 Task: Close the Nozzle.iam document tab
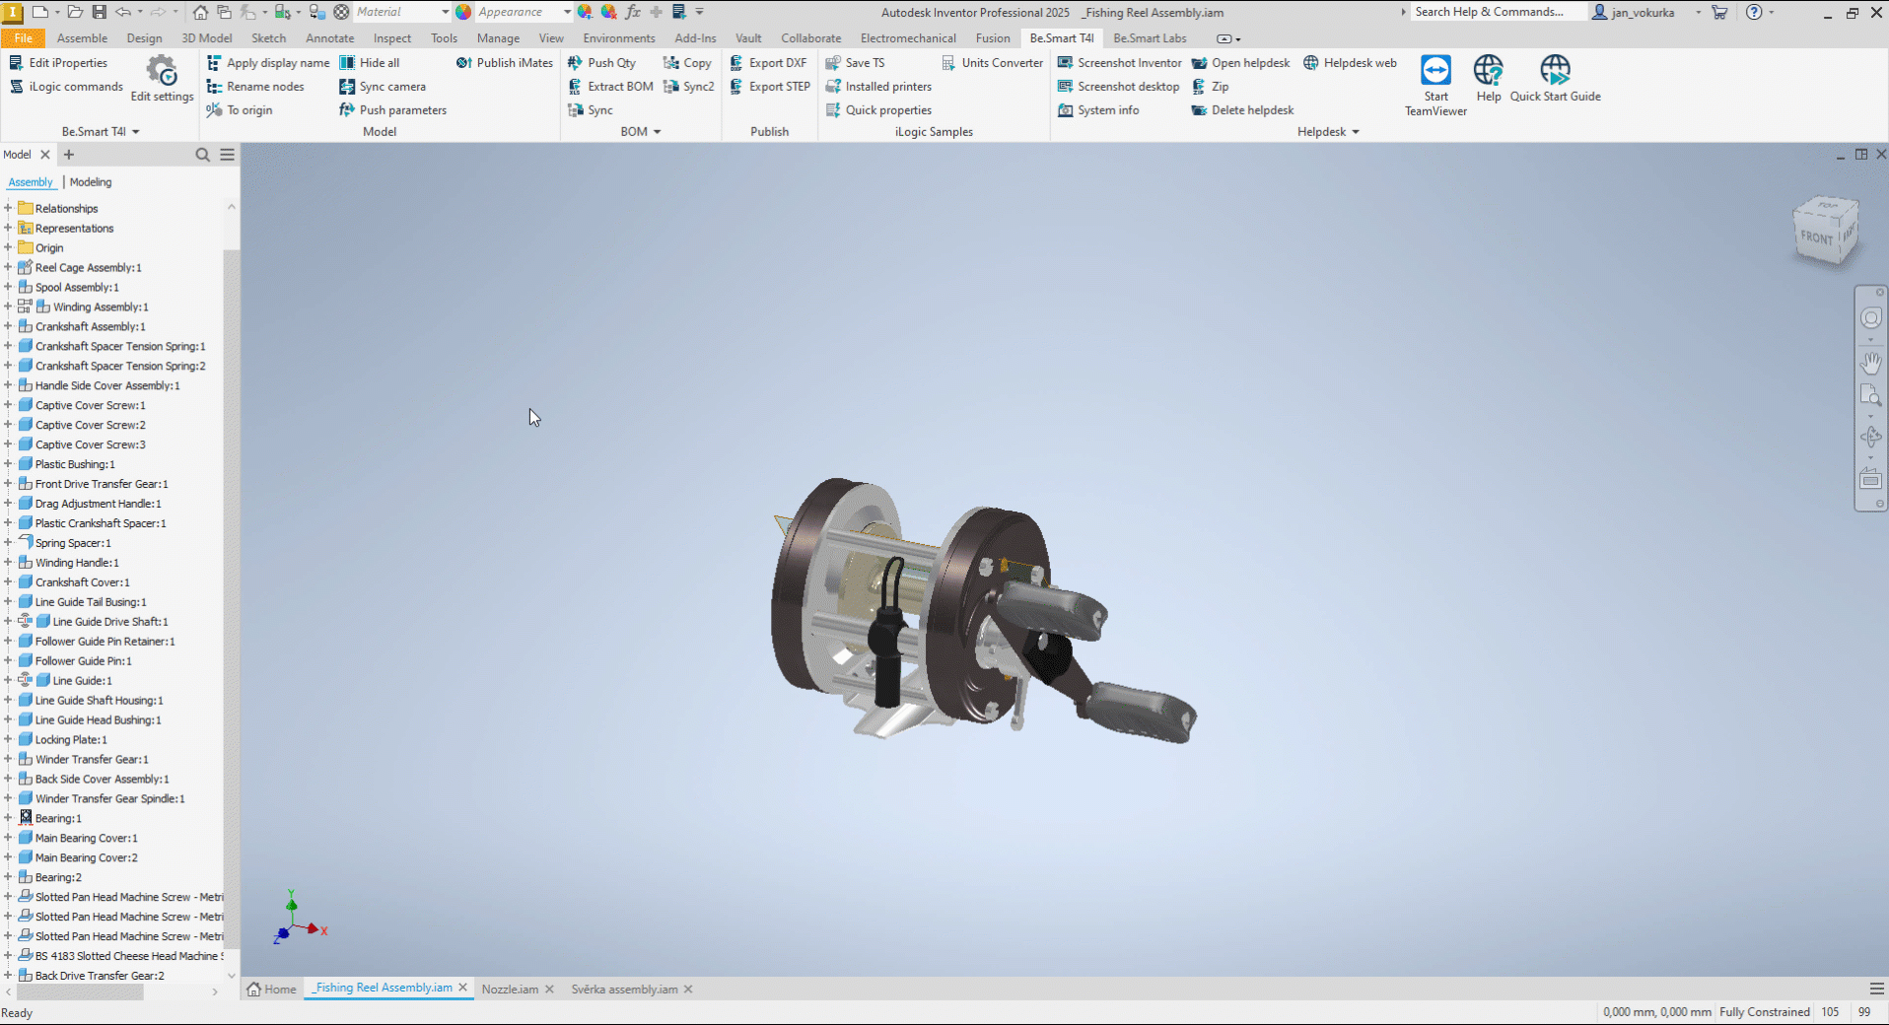(x=549, y=990)
